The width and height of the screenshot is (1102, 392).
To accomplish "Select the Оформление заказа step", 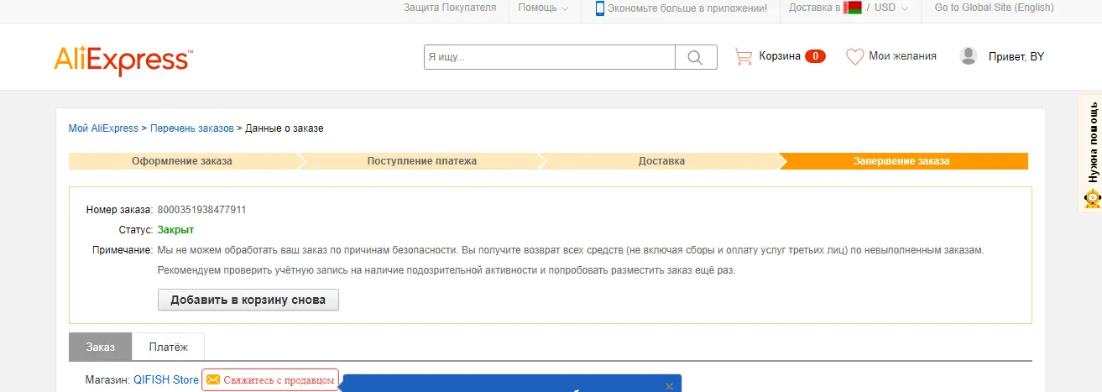I will tap(182, 161).
